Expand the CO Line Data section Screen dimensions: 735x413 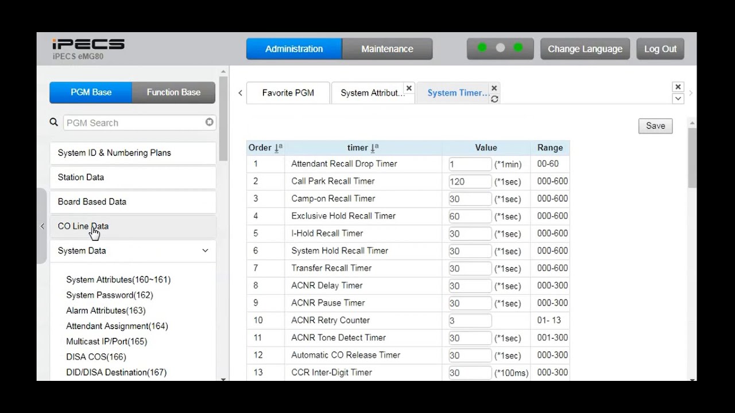133,227
